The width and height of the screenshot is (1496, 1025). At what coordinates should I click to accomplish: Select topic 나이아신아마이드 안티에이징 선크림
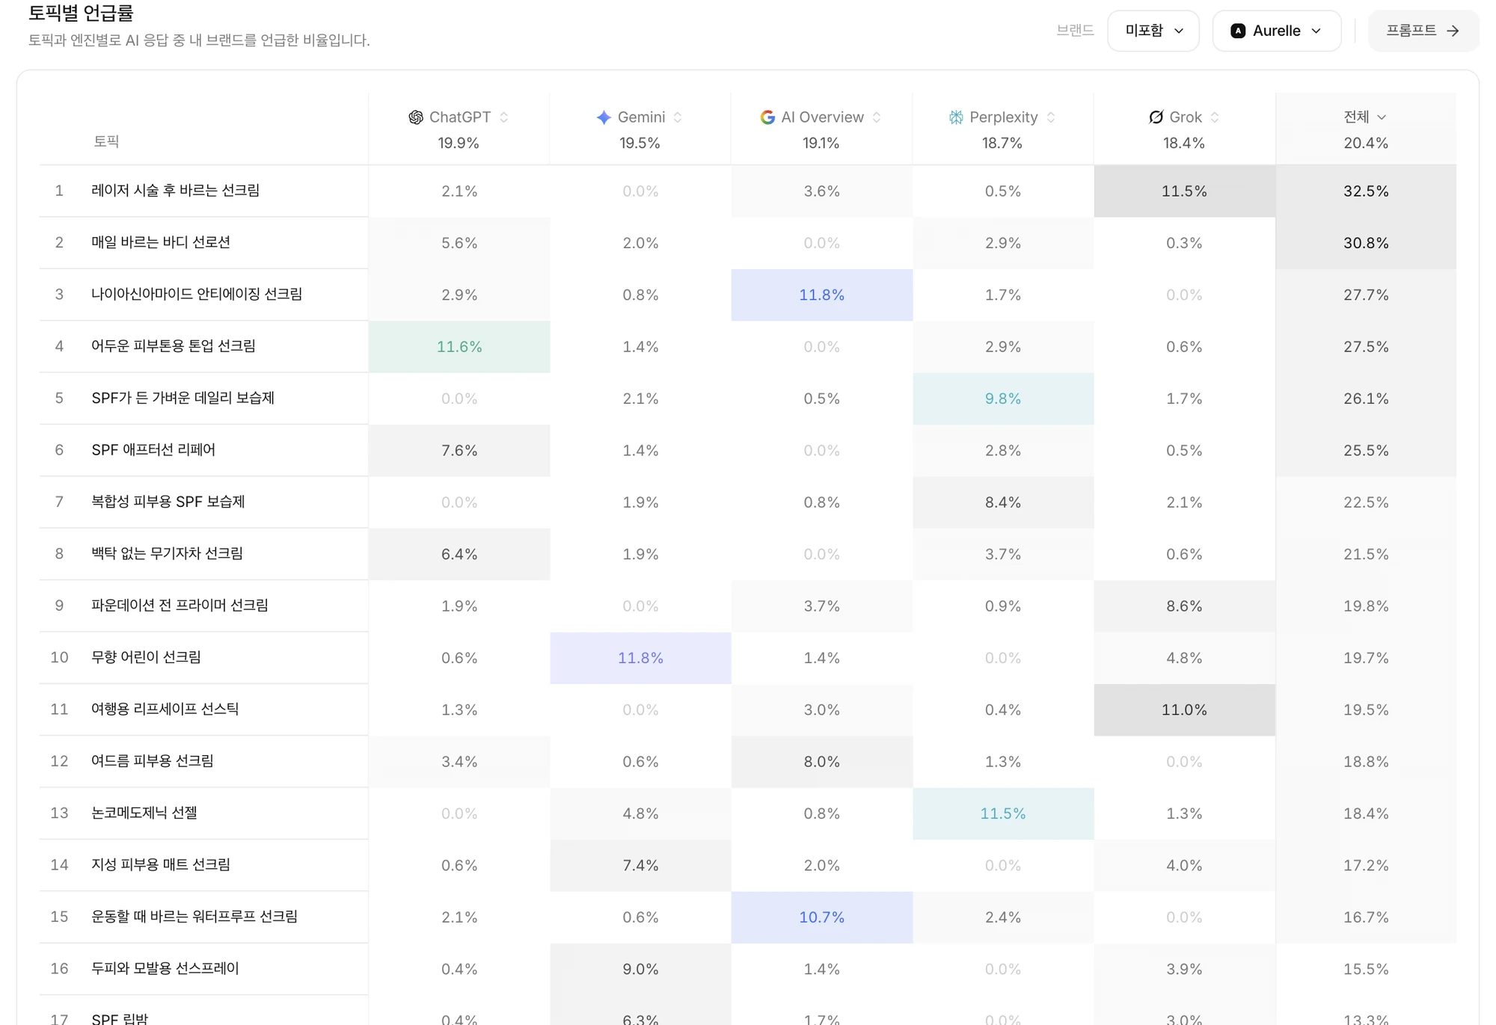(197, 294)
